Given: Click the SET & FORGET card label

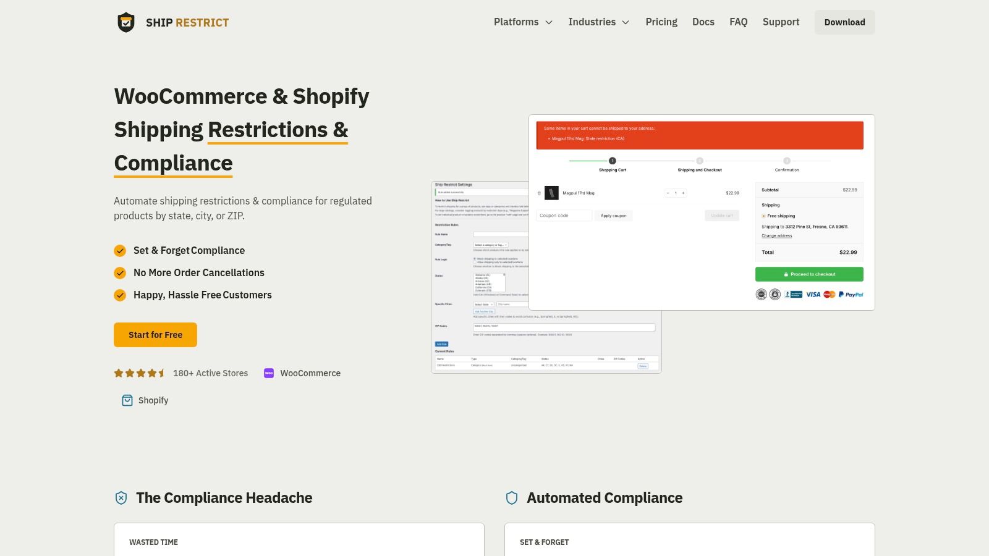Looking at the screenshot, I should click(x=545, y=542).
